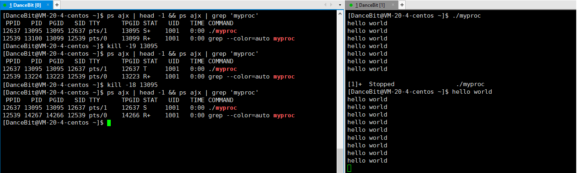Screen dimensions: 577x173
Task: Click the 'T' stopped status value
Action: [145, 69]
